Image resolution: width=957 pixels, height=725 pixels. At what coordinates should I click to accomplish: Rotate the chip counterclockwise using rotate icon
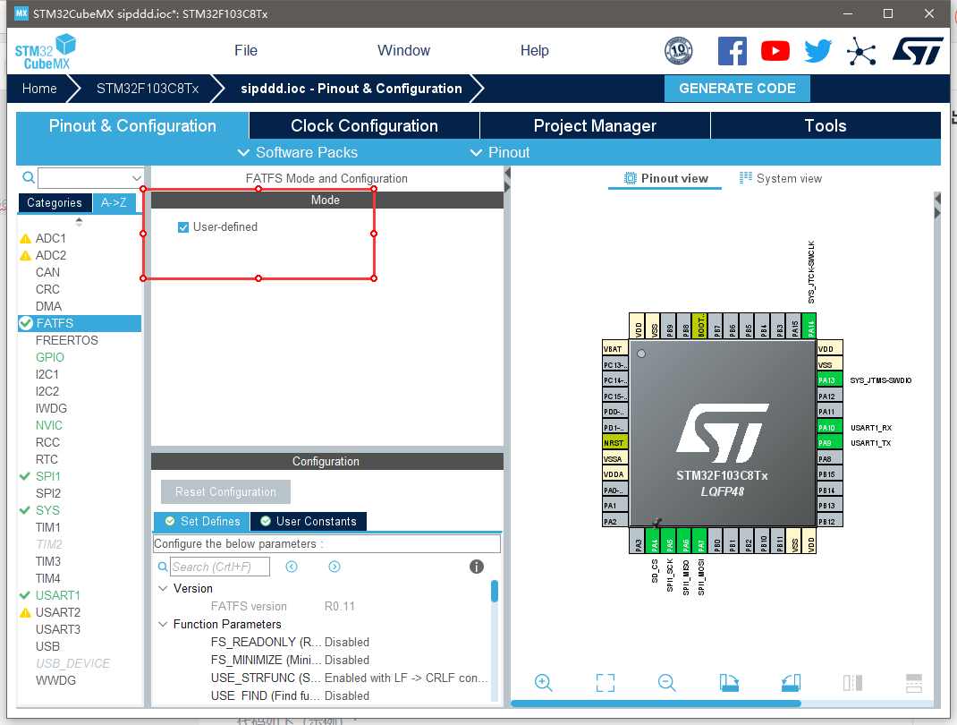coord(790,683)
